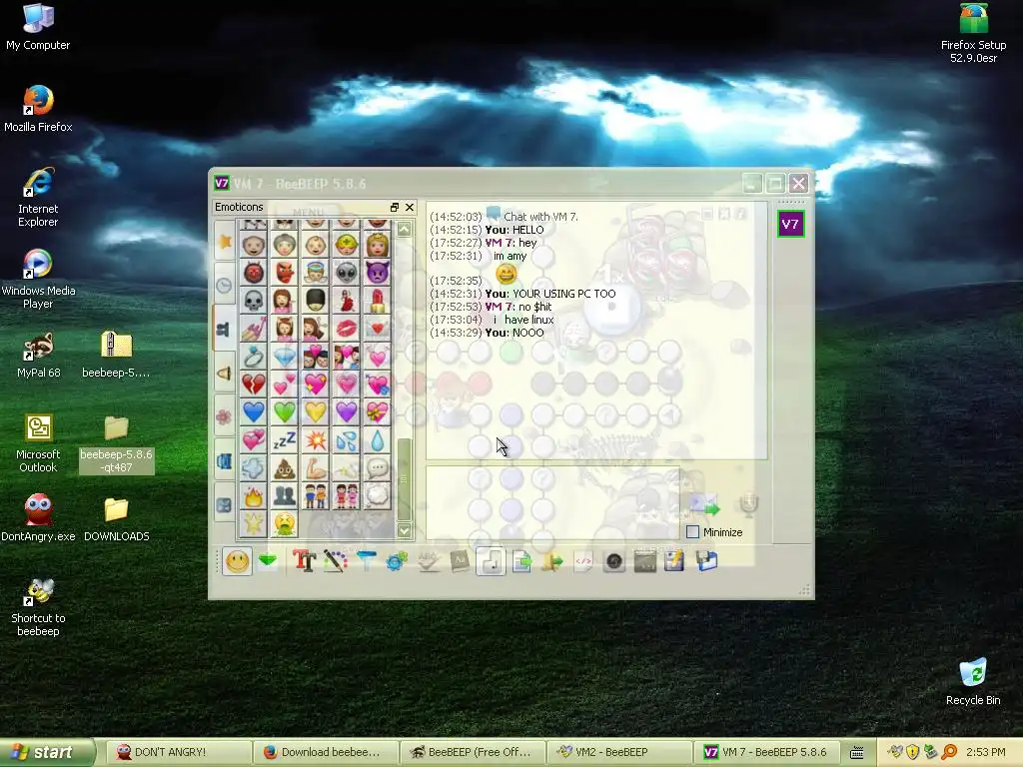Insert the flexed bicep emoticon
Screen dimensions: 1023x767
click(x=315, y=468)
